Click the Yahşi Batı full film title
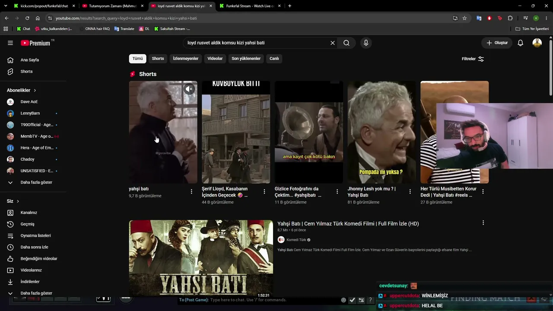The image size is (553, 311). coord(348,224)
